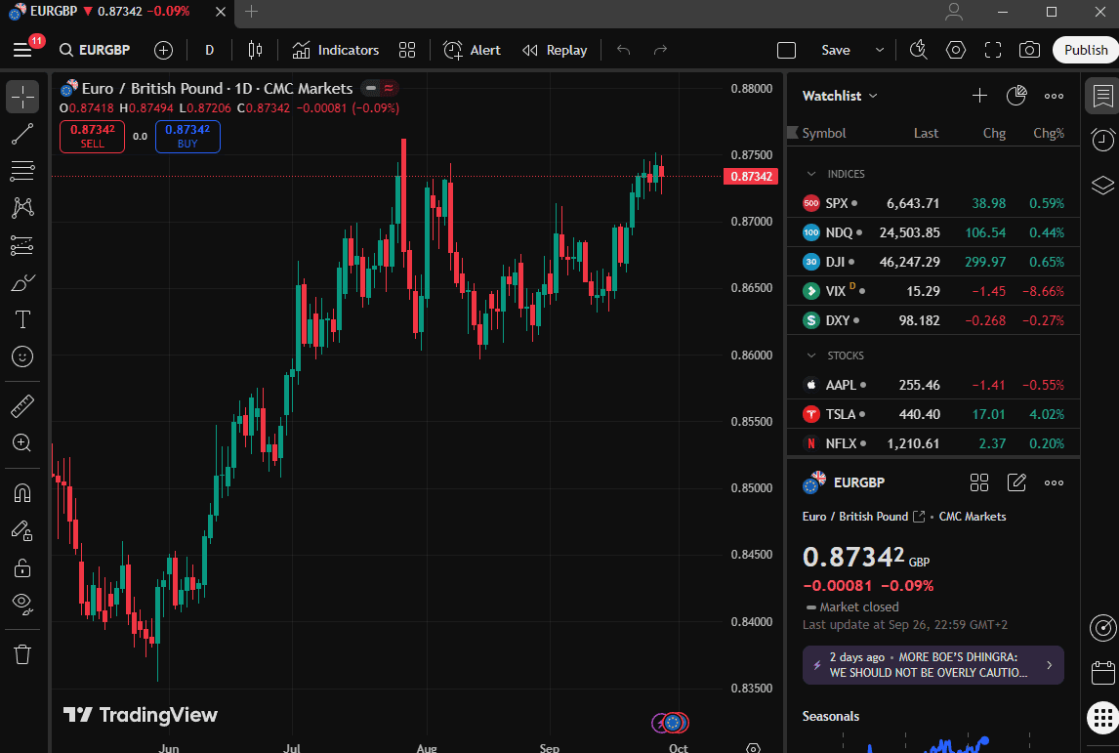
Task: Open the Save layout dropdown arrow
Action: tap(877, 50)
